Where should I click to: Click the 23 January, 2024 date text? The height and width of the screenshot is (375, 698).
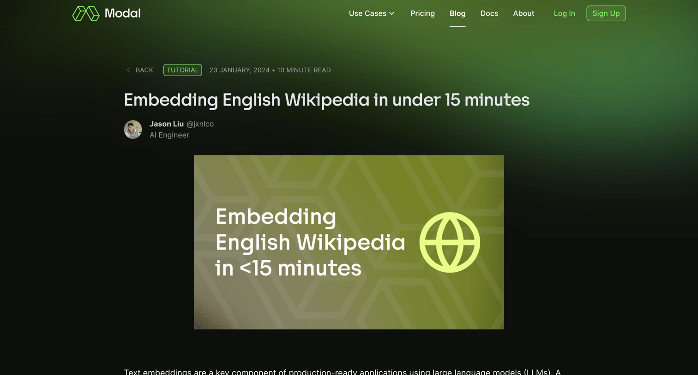pyautogui.click(x=240, y=70)
